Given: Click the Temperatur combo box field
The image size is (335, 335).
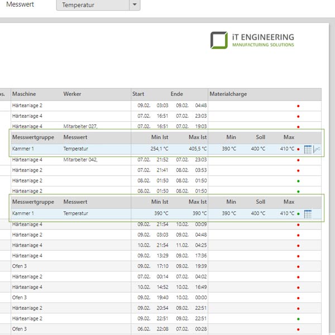Looking at the screenshot, I should [92, 6].
